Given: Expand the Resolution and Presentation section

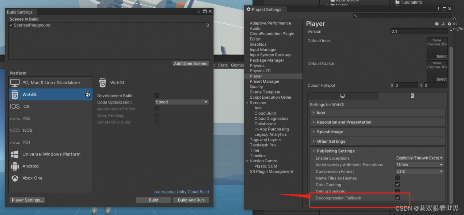Looking at the screenshot, I should pyautogui.click(x=344, y=122).
